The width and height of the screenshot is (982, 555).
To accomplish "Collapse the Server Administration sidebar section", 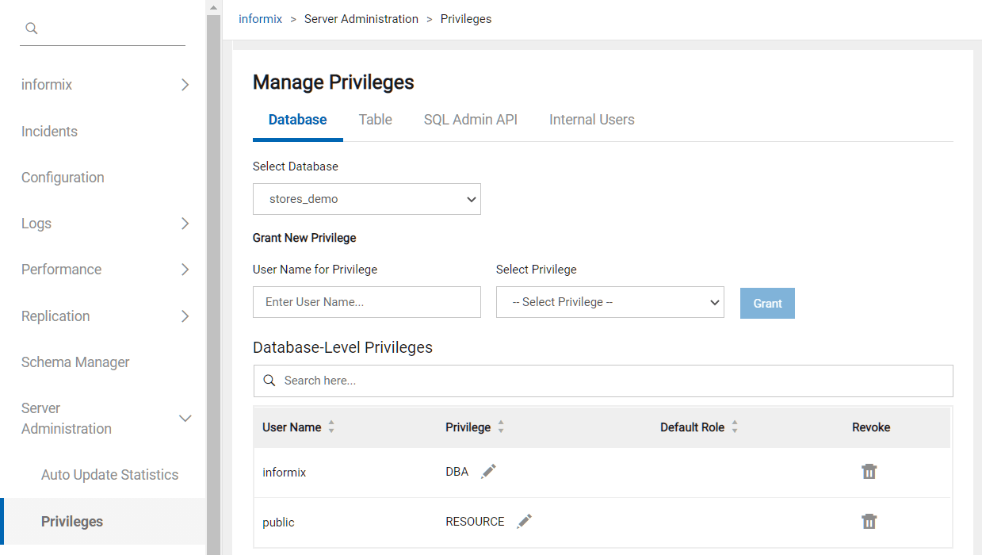I will coord(185,418).
